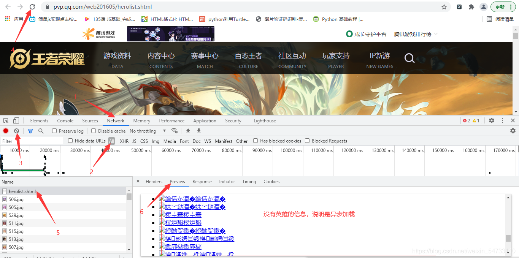Enable the Preserve log checkbox

[x=54, y=131]
